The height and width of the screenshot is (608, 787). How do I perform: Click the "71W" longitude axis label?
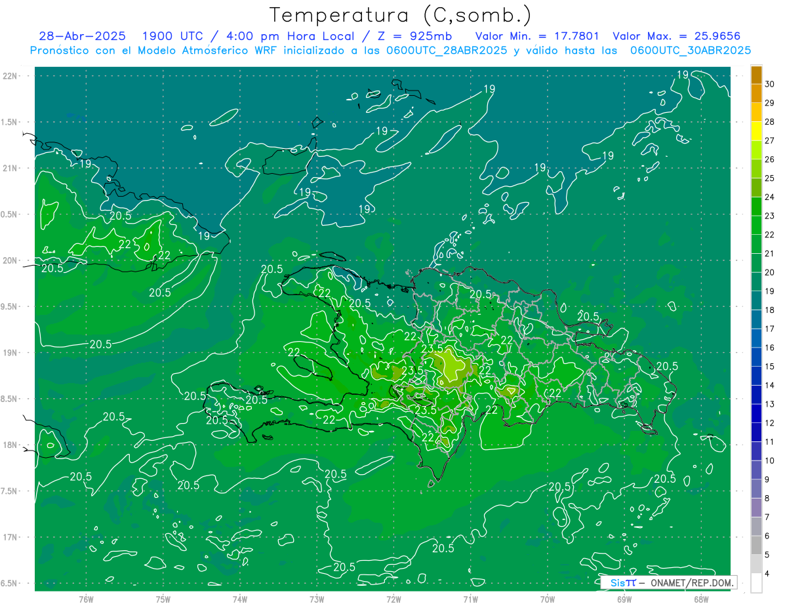(x=470, y=599)
